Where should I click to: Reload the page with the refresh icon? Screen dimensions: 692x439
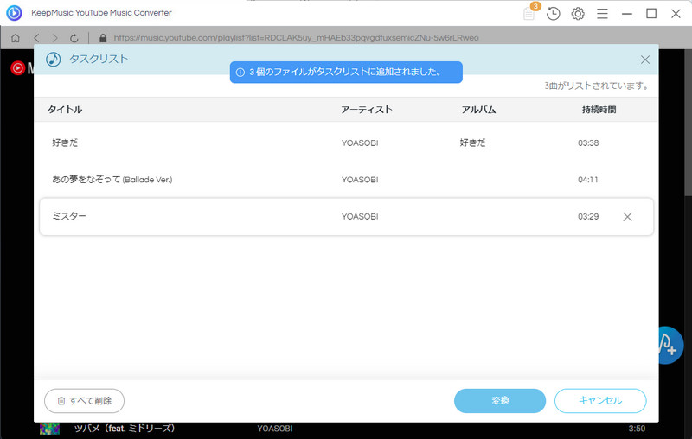click(74, 38)
